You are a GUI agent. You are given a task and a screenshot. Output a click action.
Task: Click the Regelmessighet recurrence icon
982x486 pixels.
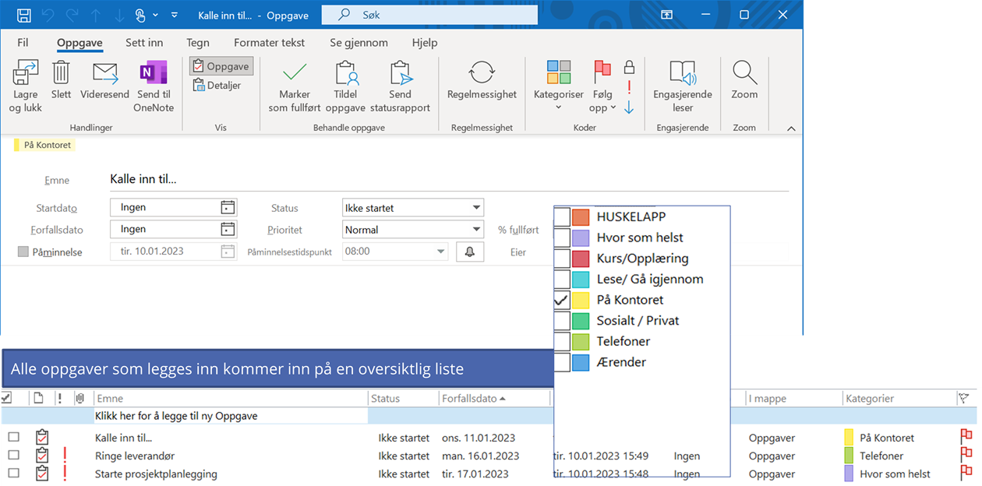(x=482, y=73)
